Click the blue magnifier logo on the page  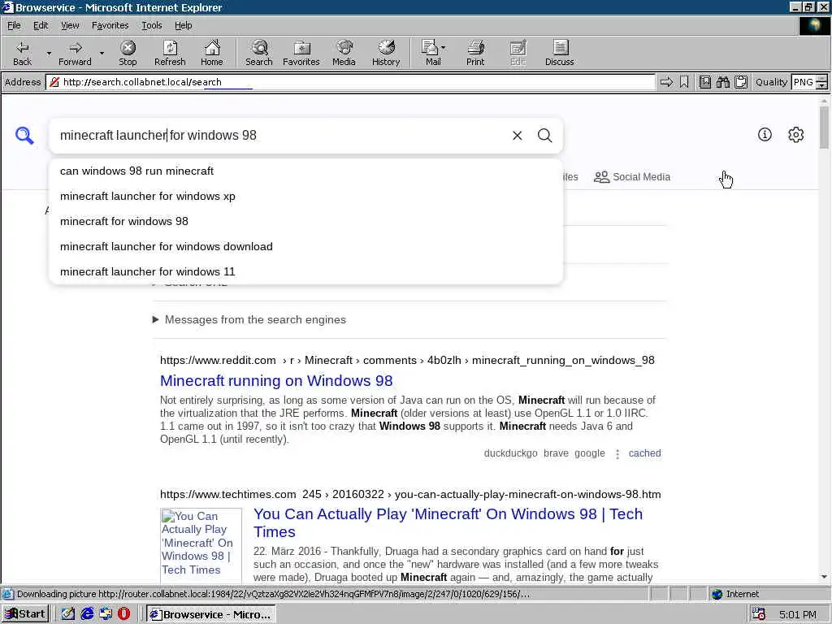coord(24,136)
